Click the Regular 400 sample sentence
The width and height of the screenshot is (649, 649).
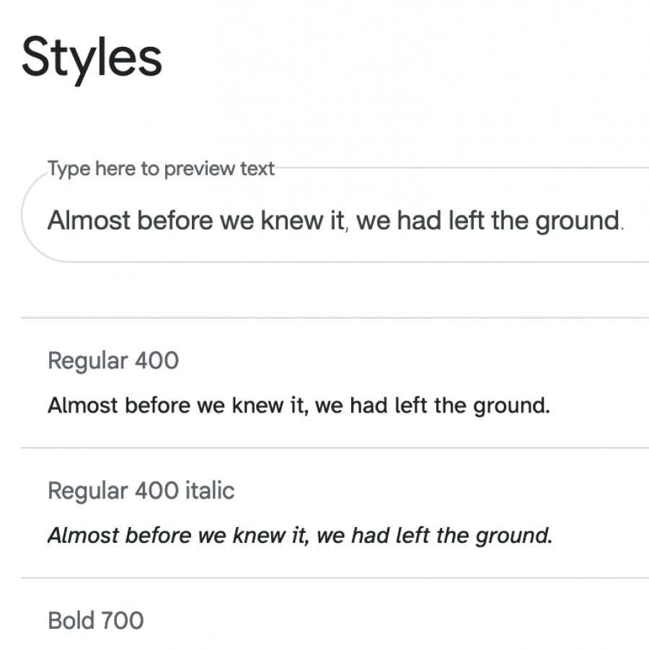click(299, 405)
